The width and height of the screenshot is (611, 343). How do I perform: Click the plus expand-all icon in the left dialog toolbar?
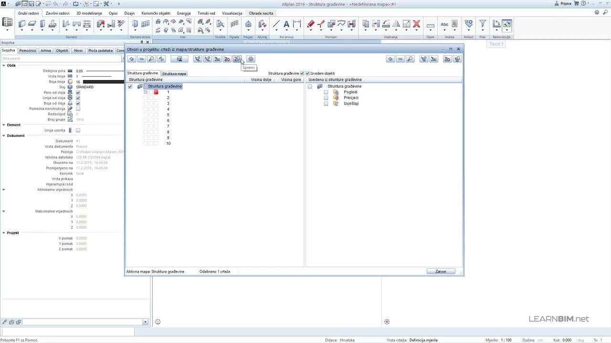[x=131, y=59]
